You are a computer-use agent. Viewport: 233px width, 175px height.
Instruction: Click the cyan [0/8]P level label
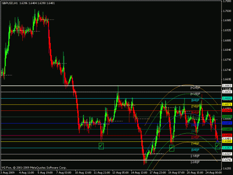click(x=195, y=150)
